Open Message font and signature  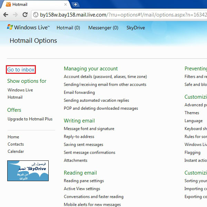tap(89, 129)
